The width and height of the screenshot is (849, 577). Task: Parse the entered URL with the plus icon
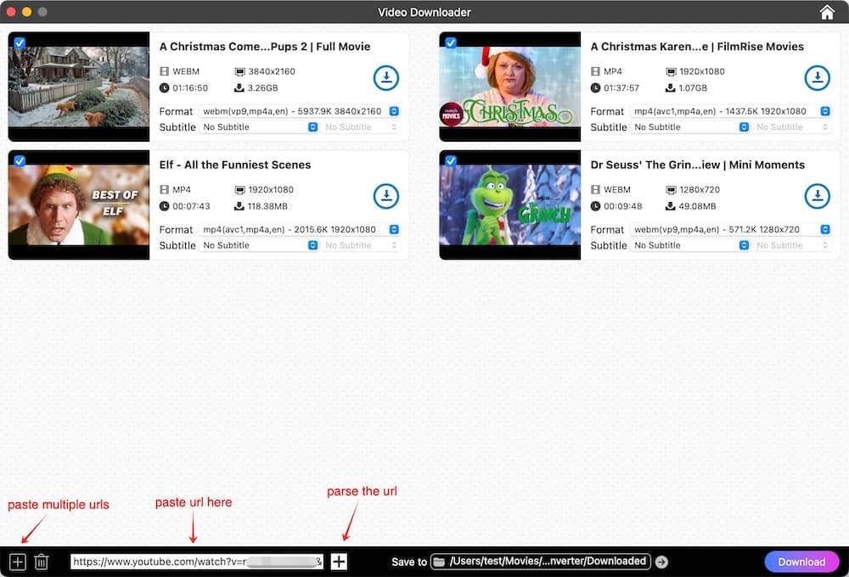pos(339,561)
